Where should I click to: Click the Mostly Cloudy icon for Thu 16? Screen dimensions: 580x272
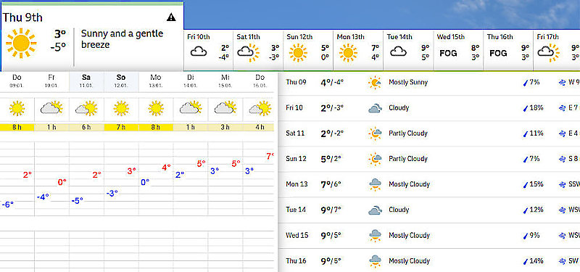tap(375, 261)
